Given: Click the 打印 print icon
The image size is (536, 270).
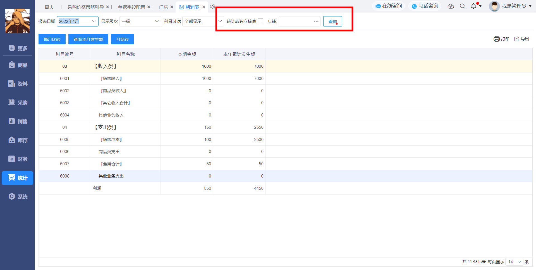Looking at the screenshot, I should (x=496, y=39).
